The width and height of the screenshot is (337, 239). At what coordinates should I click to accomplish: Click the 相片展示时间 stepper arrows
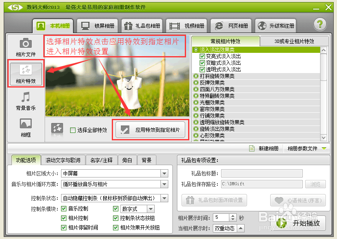233,218
